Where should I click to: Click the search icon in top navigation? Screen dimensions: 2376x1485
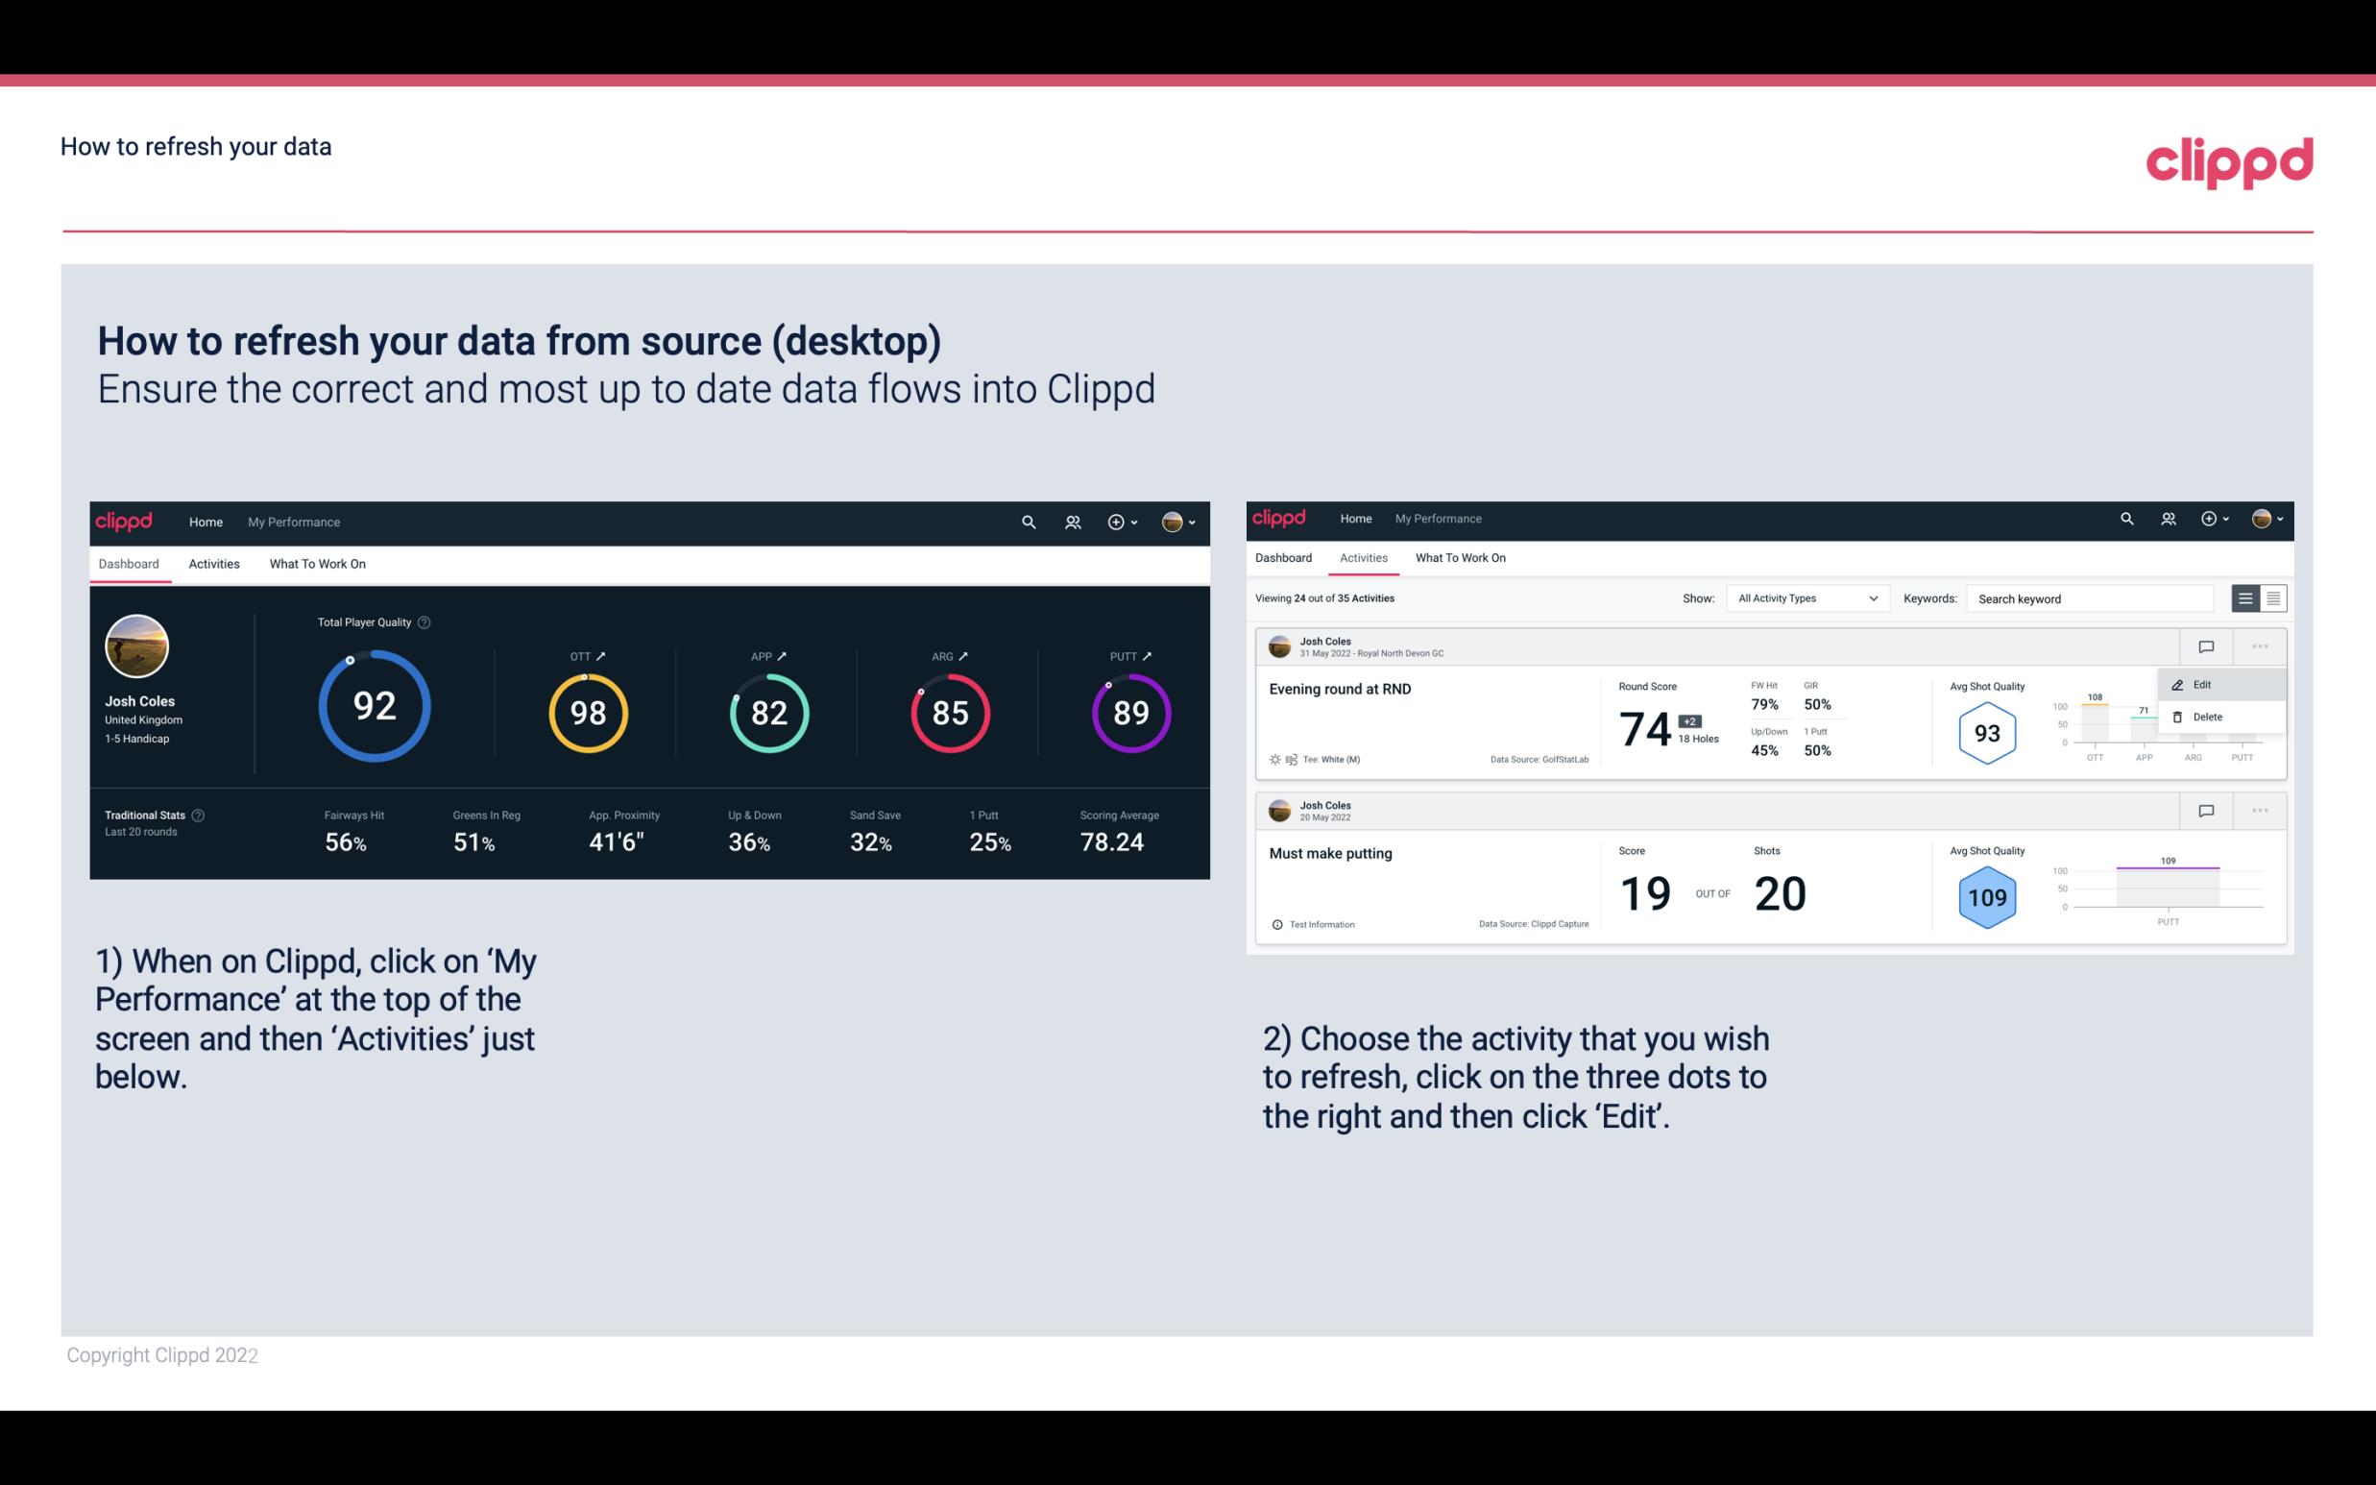pyautogui.click(x=1028, y=522)
